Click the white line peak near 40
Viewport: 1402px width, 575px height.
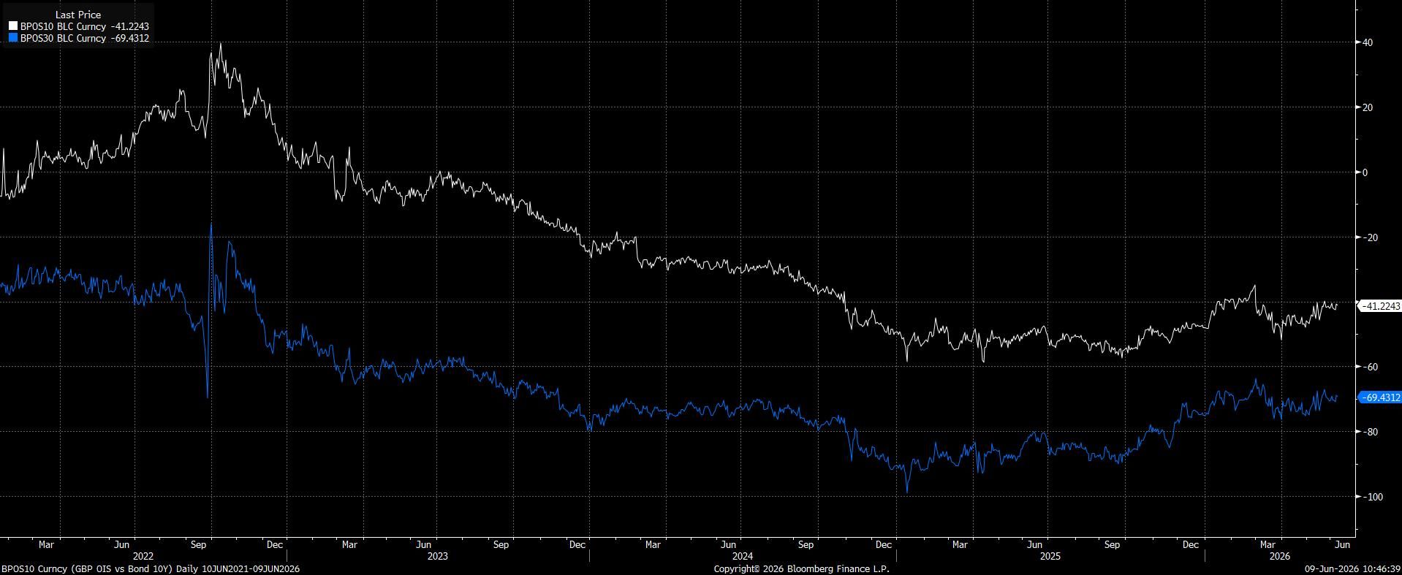click(x=220, y=44)
